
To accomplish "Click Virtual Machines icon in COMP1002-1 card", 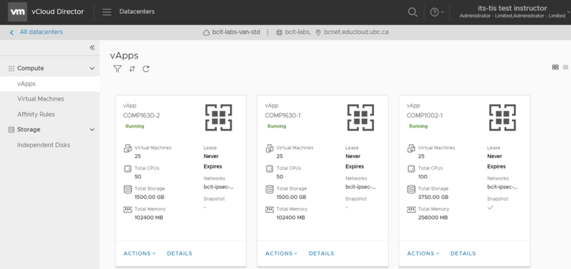I will [411, 149].
